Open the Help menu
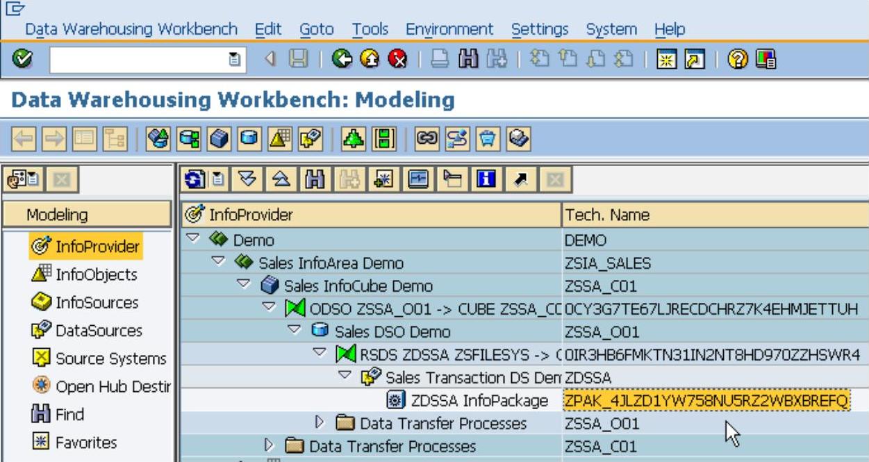 coord(670,29)
